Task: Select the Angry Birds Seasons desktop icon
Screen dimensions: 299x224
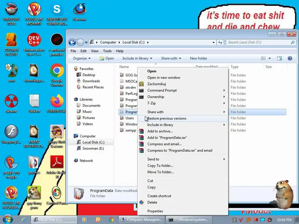Action: point(57,136)
